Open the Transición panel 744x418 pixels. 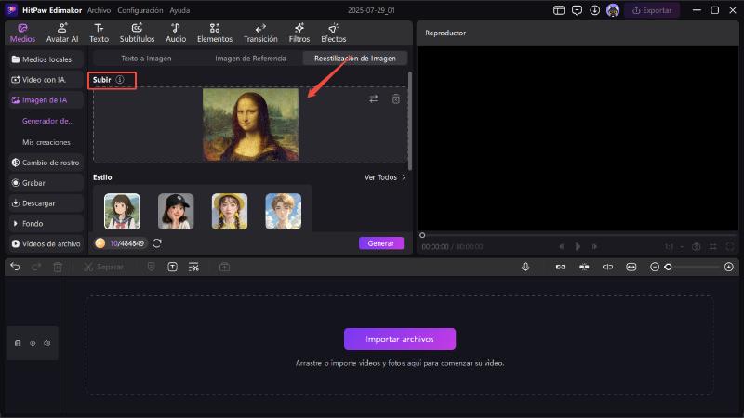click(260, 33)
